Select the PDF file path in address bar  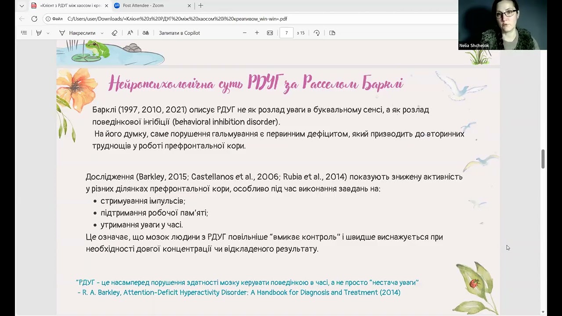pyautogui.click(x=177, y=19)
